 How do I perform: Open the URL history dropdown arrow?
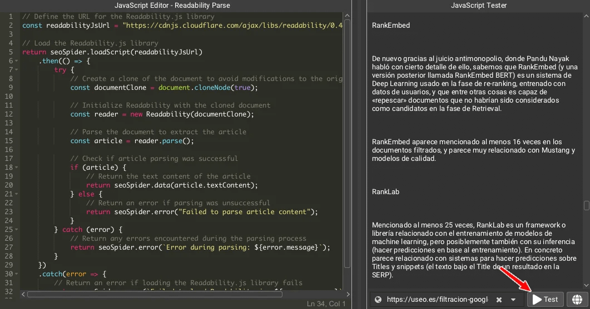513,300
